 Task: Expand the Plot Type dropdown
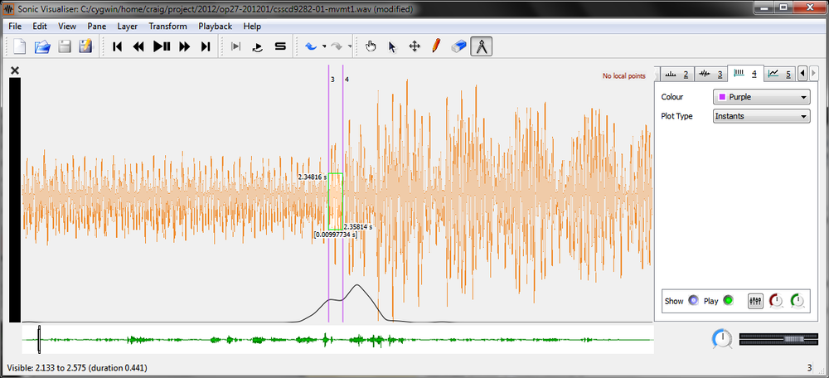(x=761, y=116)
